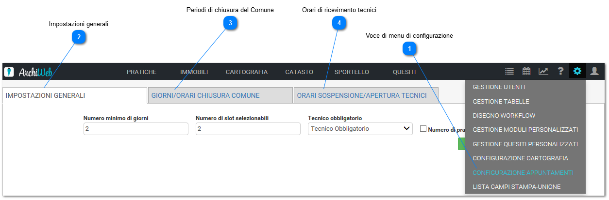Screen dimensions: 609x200
Task: Switch to GIORNI/ORARI CHIUSURA COMUNE tab
Action: [x=220, y=95]
